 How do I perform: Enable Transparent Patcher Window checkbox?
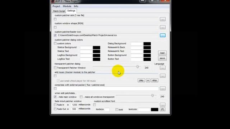[x=55, y=68]
